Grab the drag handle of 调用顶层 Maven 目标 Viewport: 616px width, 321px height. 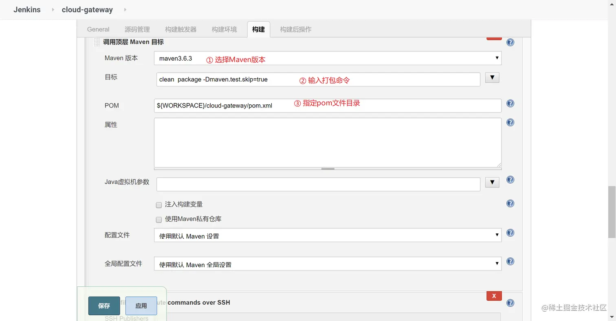tap(97, 42)
